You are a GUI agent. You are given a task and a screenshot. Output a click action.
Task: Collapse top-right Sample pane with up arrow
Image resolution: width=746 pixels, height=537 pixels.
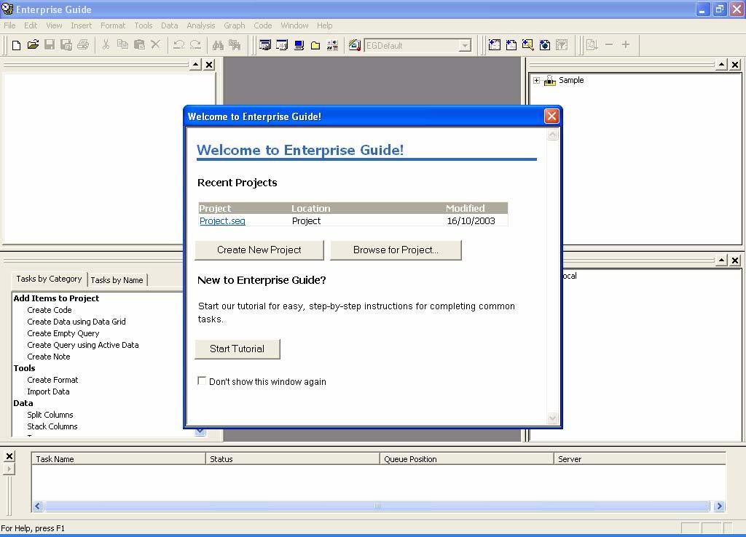(x=722, y=64)
